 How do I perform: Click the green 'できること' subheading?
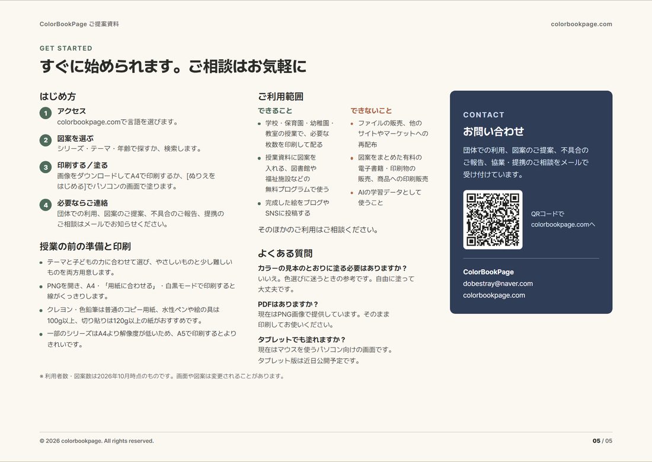275,111
